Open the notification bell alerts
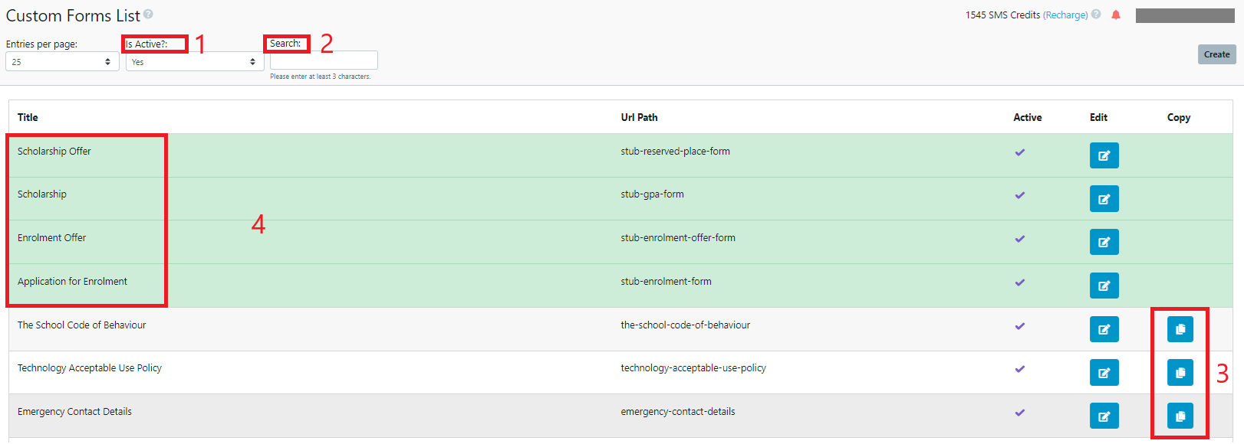The height and width of the screenshot is (444, 1244). tap(1116, 15)
